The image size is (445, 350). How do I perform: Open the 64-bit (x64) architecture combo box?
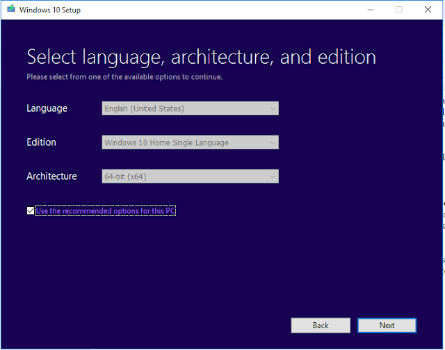coord(190,176)
